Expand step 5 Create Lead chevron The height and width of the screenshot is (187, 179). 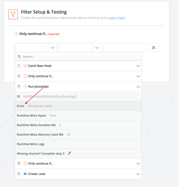[138, 174]
